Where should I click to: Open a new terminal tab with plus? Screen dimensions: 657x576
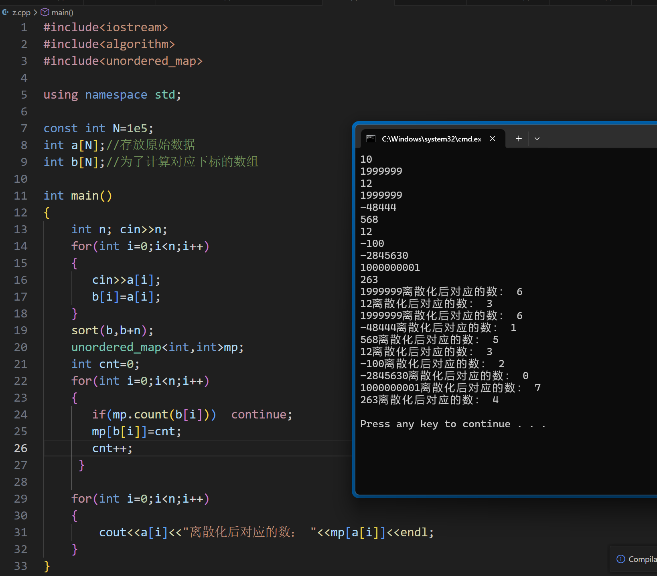[519, 138]
